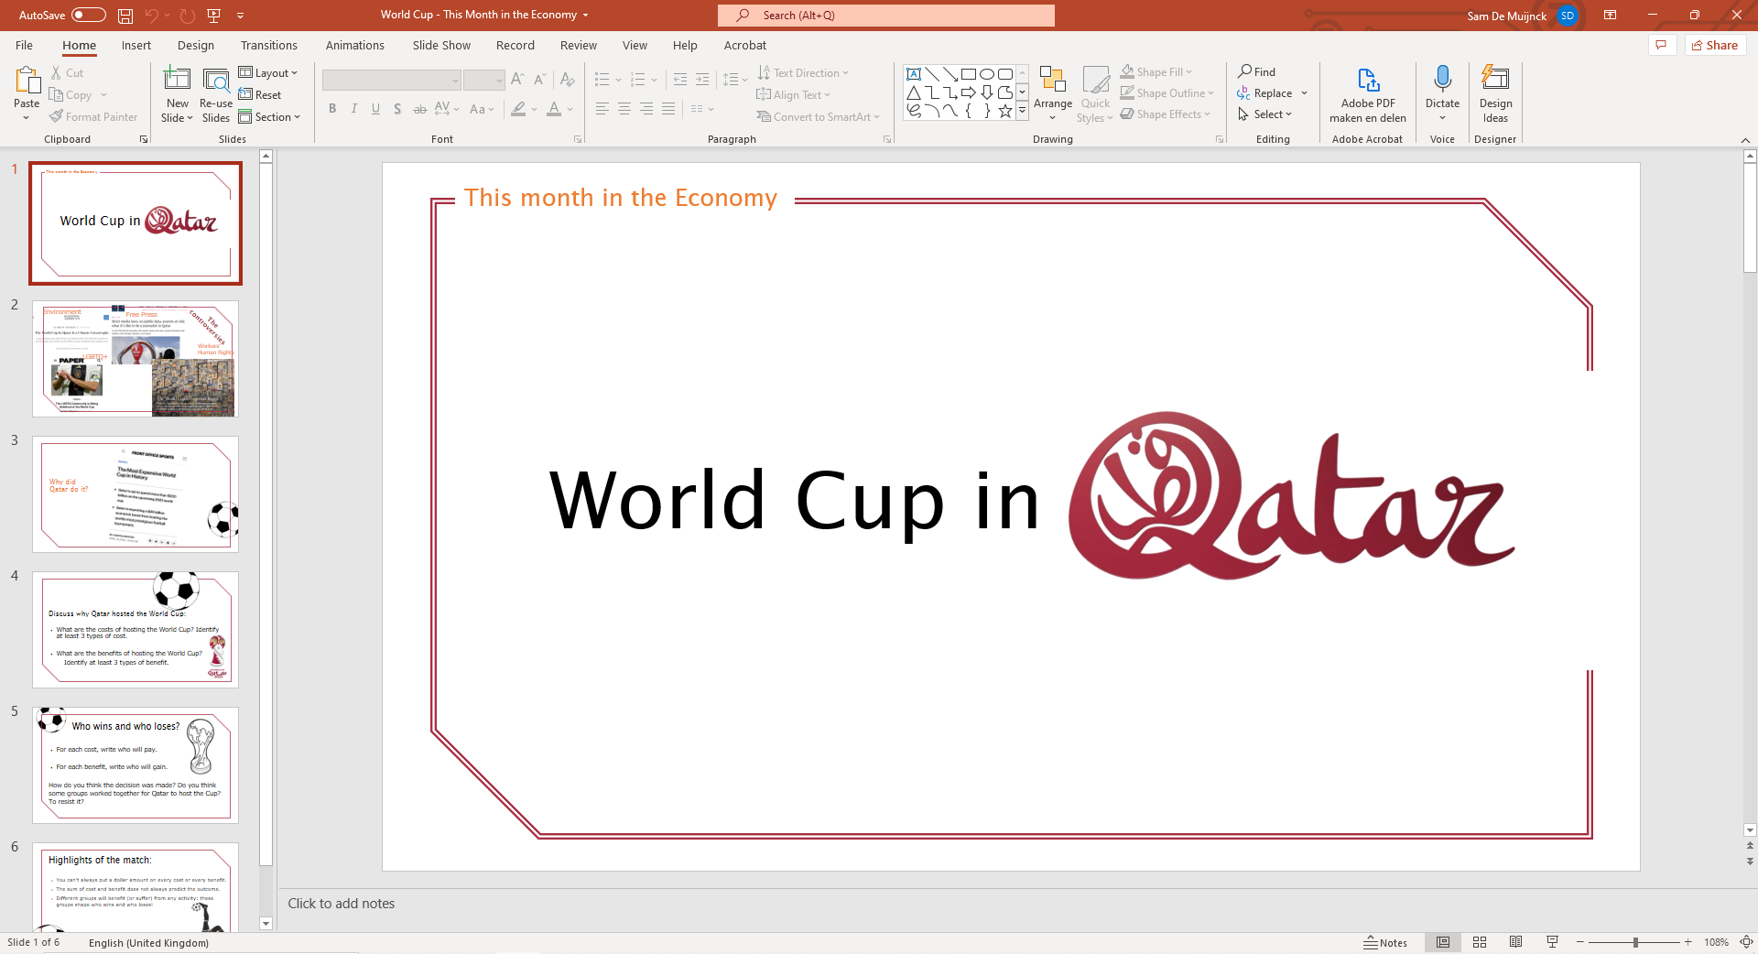Toggle Center paragraph alignment
Viewport: 1758px width, 954px height.
[624, 109]
